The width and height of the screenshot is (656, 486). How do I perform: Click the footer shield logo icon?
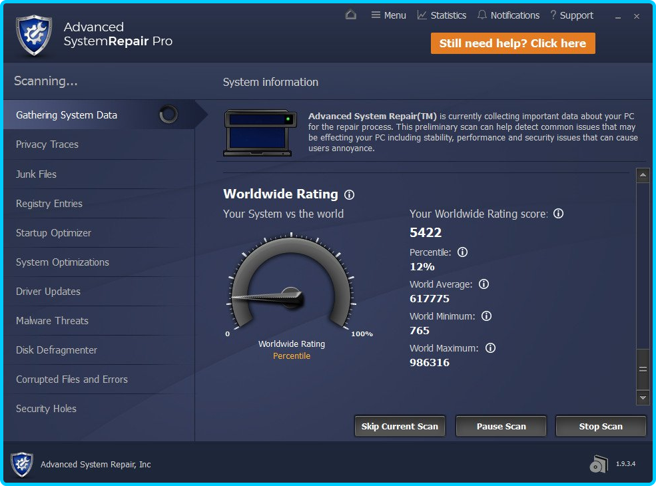22,464
